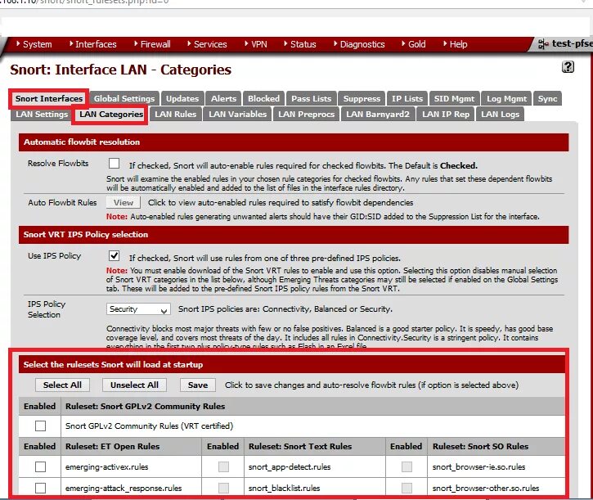Click the Snort VRT IPS Policy selection header

pyautogui.click(x=294, y=235)
